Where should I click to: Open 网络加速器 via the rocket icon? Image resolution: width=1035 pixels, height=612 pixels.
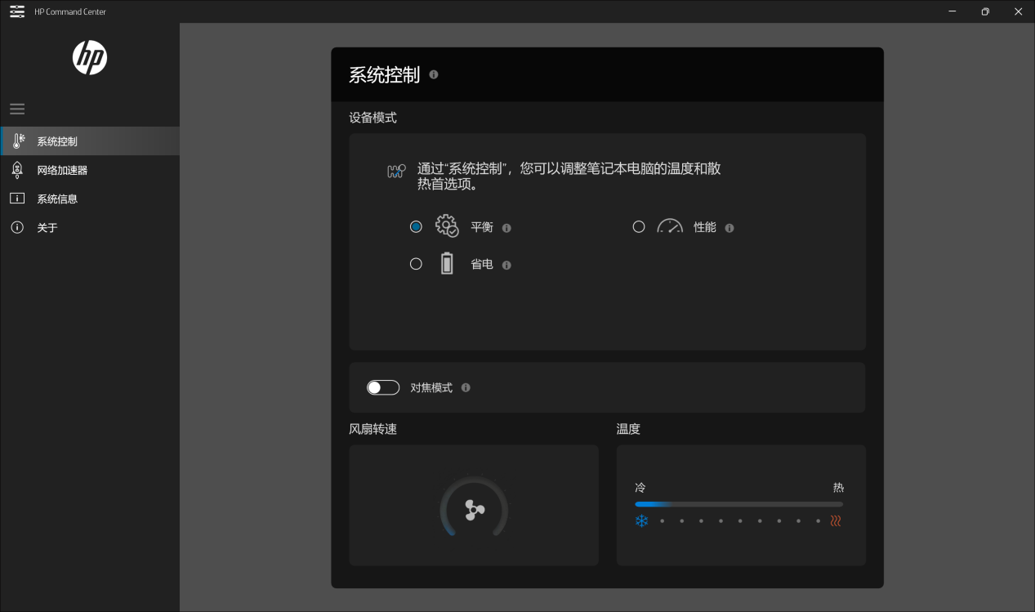click(x=17, y=169)
